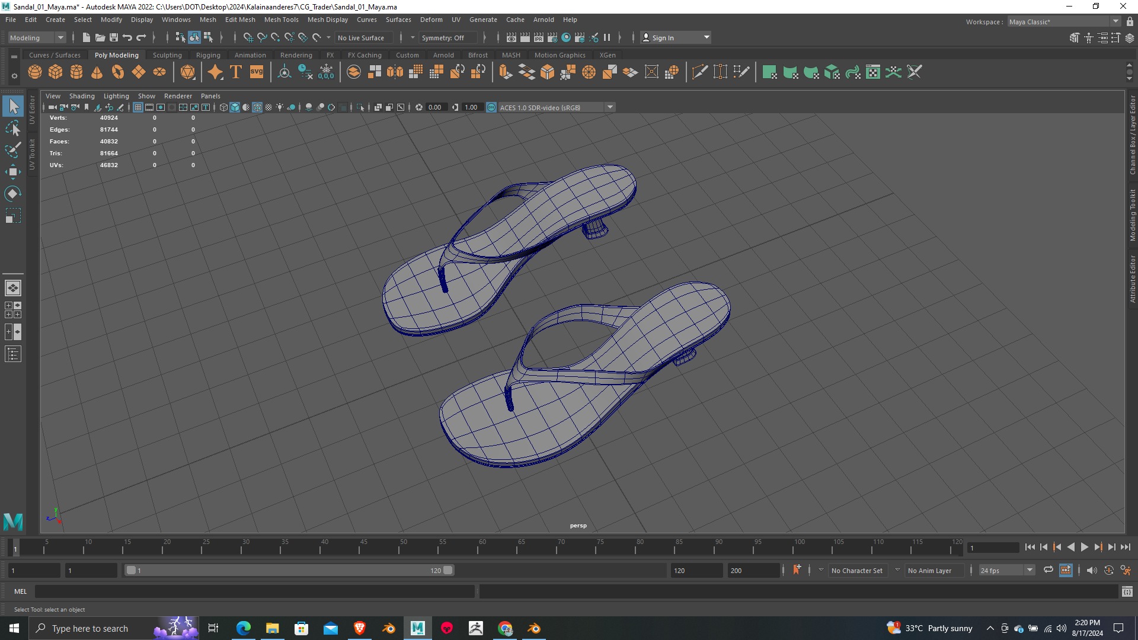The height and width of the screenshot is (640, 1138).
Task: Open the Modeling menu set dropdown
Action: (x=37, y=37)
